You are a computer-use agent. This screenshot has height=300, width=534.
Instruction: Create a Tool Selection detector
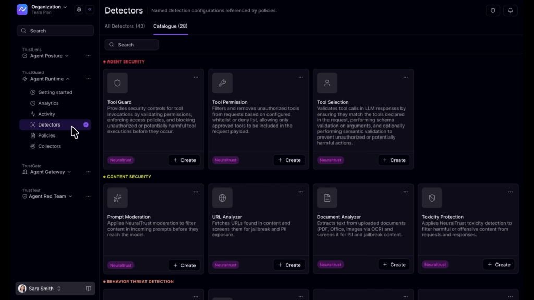click(394, 160)
